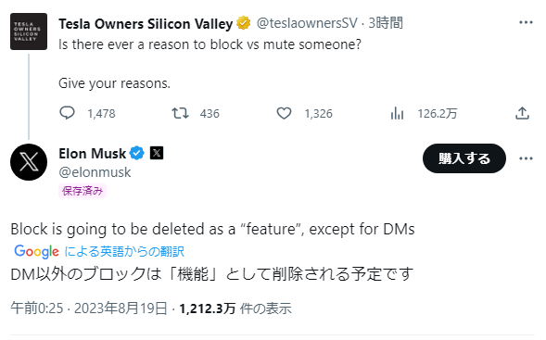Open Tesla Owners Silicon Valley profile picture
This screenshot has width=546, height=340.
click(x=29, y=31)
